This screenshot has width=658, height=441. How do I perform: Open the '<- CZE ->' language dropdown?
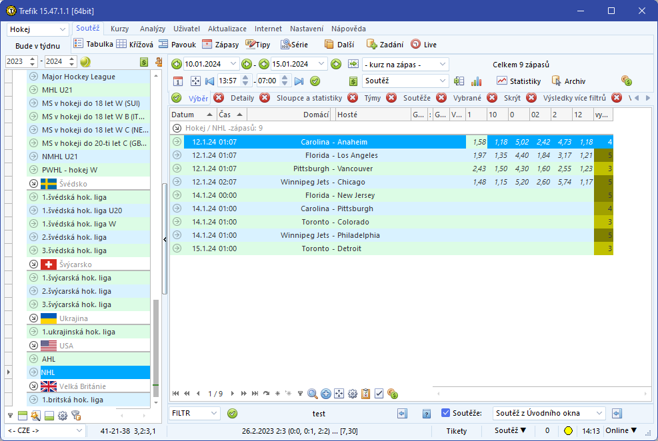[45, 430]
